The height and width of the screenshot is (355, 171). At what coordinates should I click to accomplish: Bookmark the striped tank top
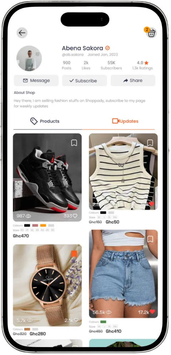(150, 143)
